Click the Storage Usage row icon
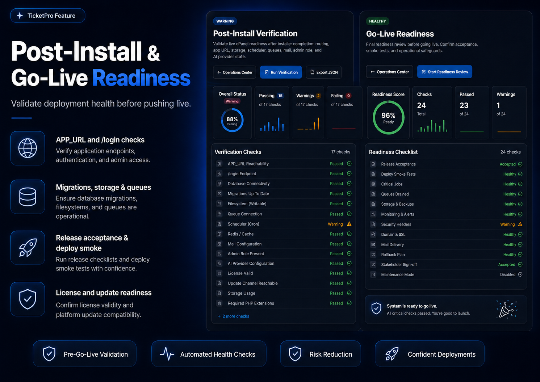The image size is (540, 382). 219,293
